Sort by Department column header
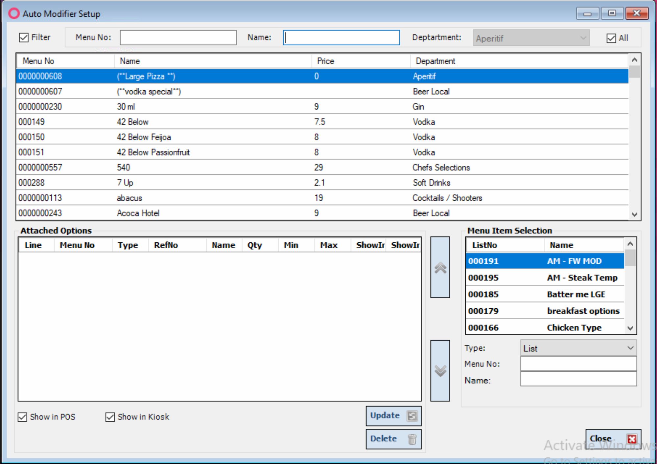This screenshot has width=657, height=464. [519, 61]
